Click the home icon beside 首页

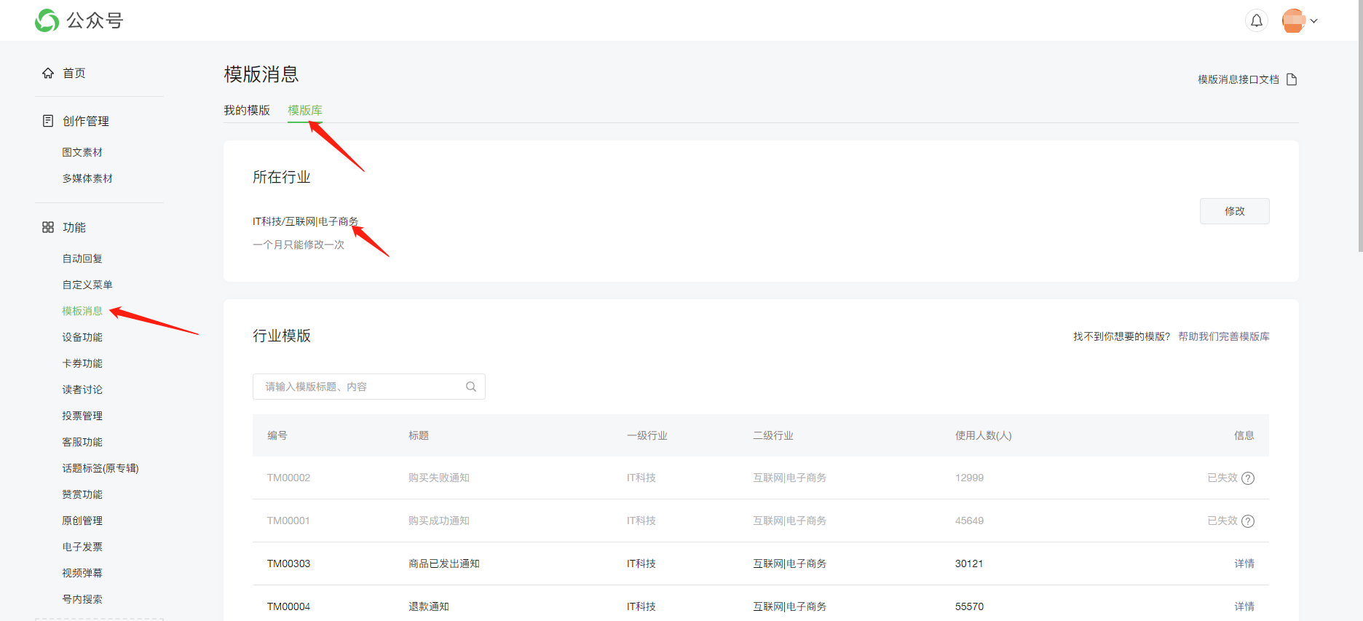tap(48, 73)
